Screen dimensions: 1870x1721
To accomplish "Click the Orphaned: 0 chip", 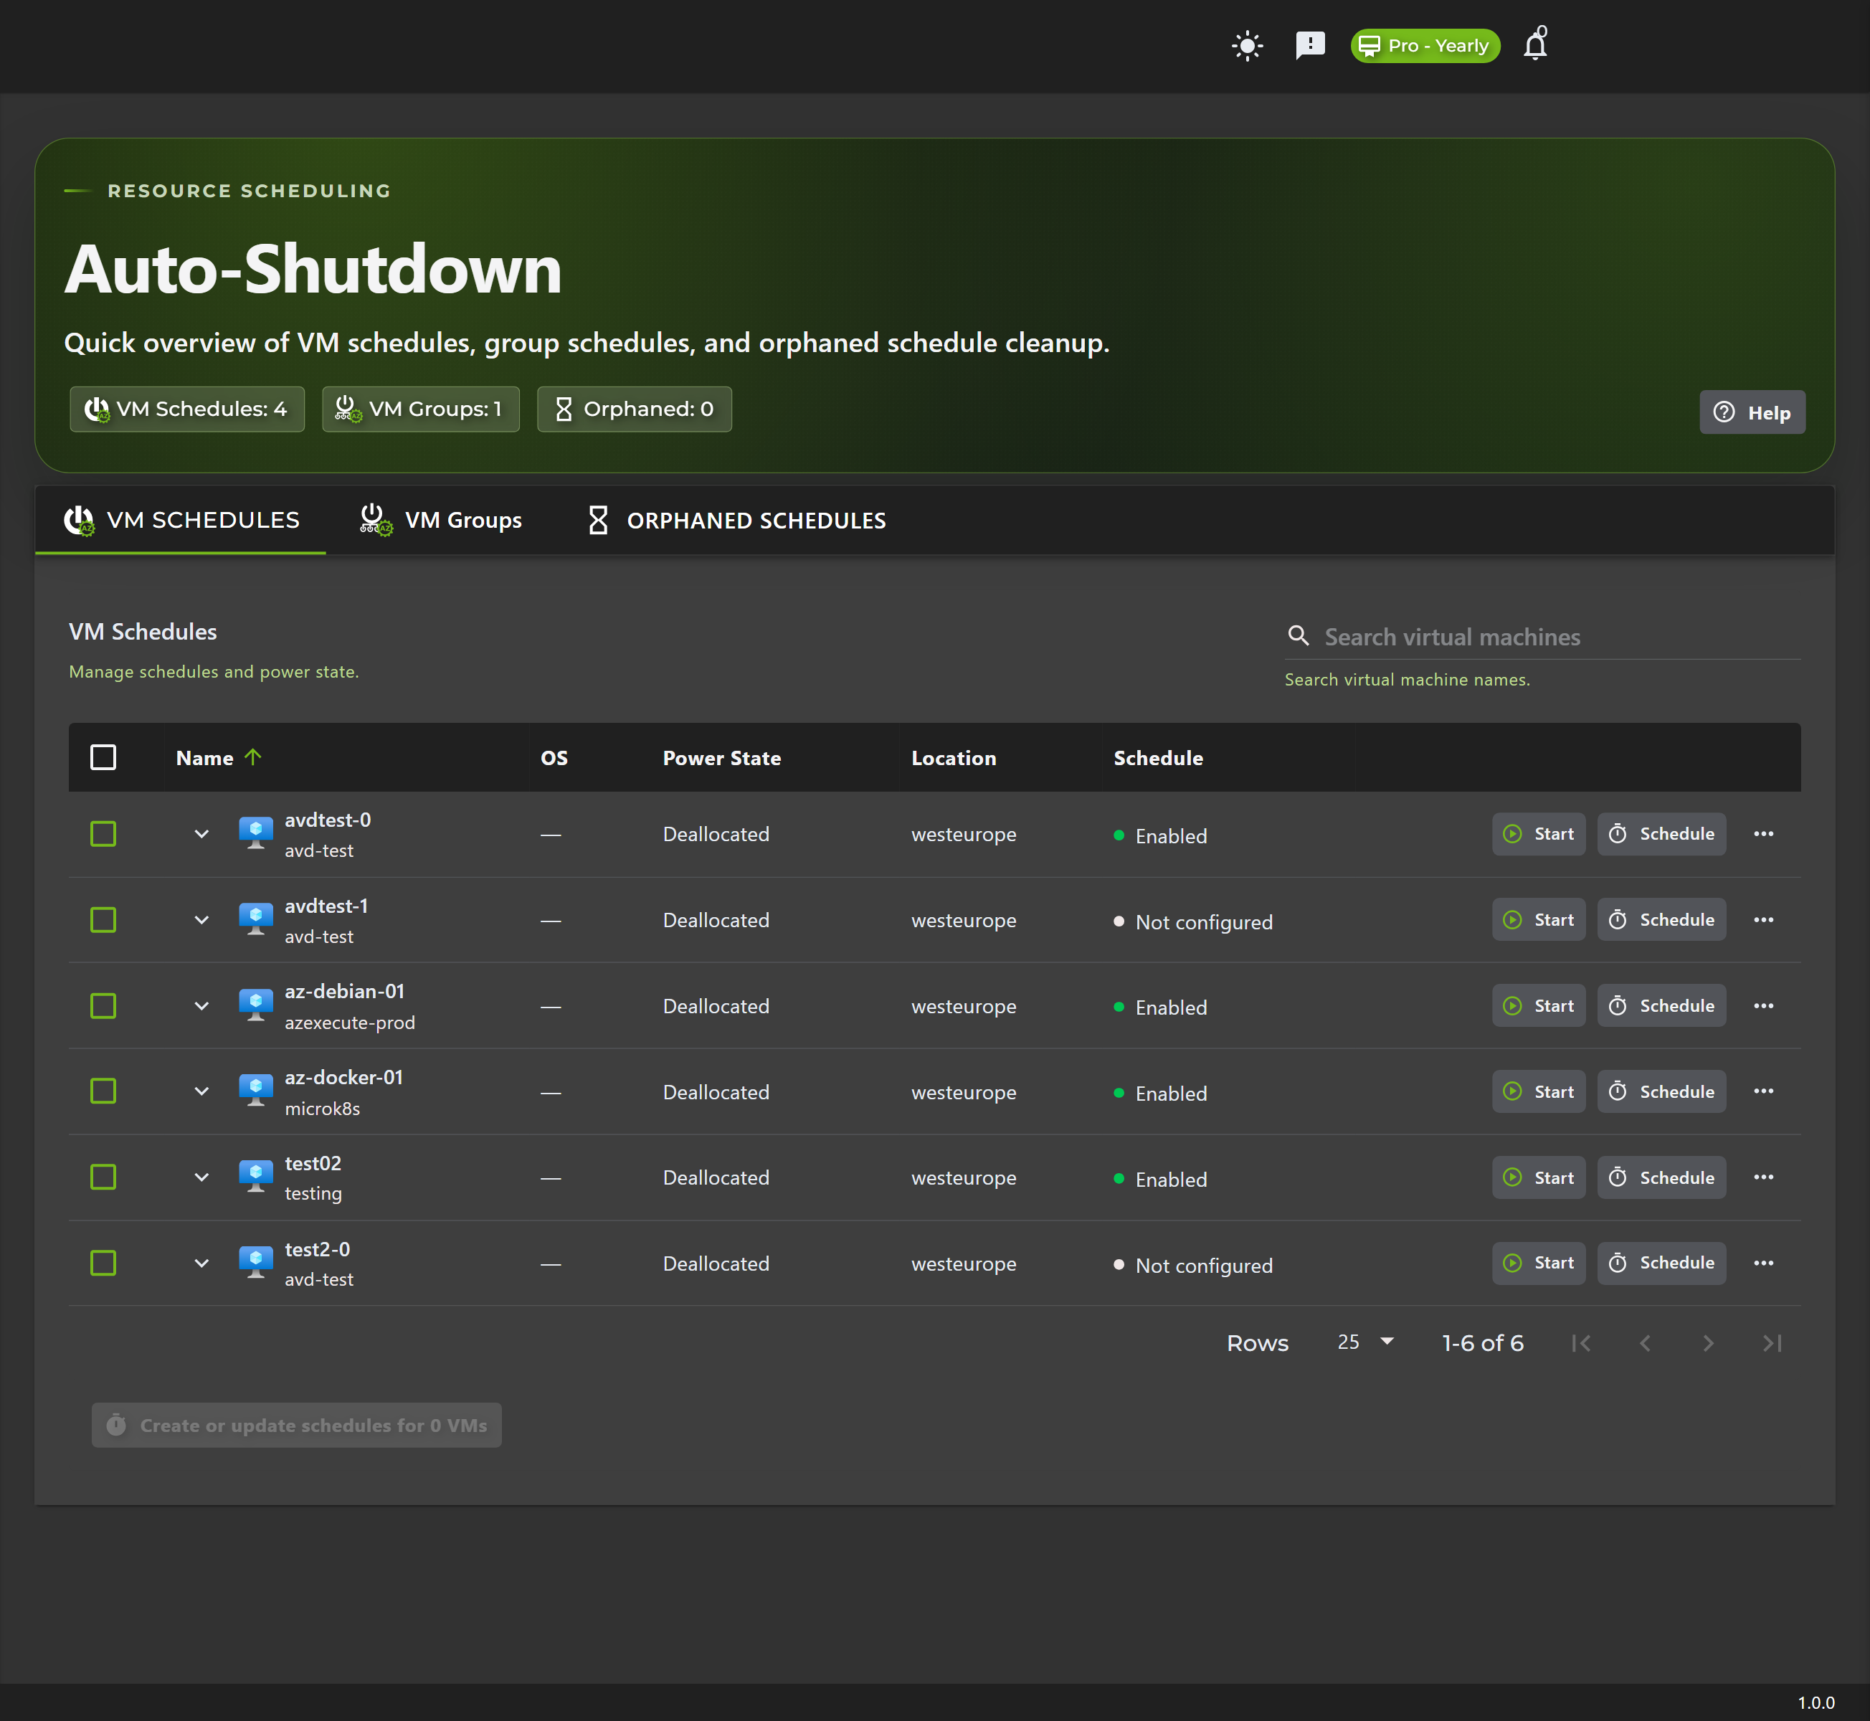I will click(x=634, y=409).
